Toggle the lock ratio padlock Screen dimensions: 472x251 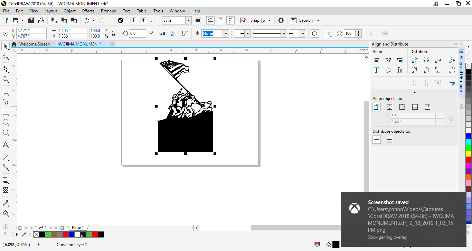(x=113, y=33)
